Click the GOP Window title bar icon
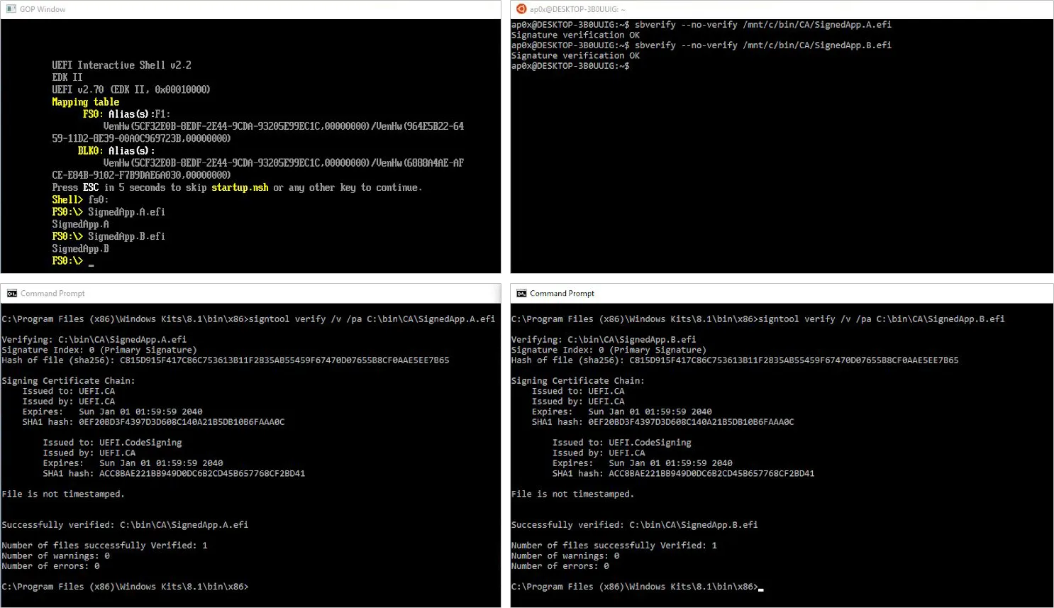 pyautogui.click(x=11, y=9)
